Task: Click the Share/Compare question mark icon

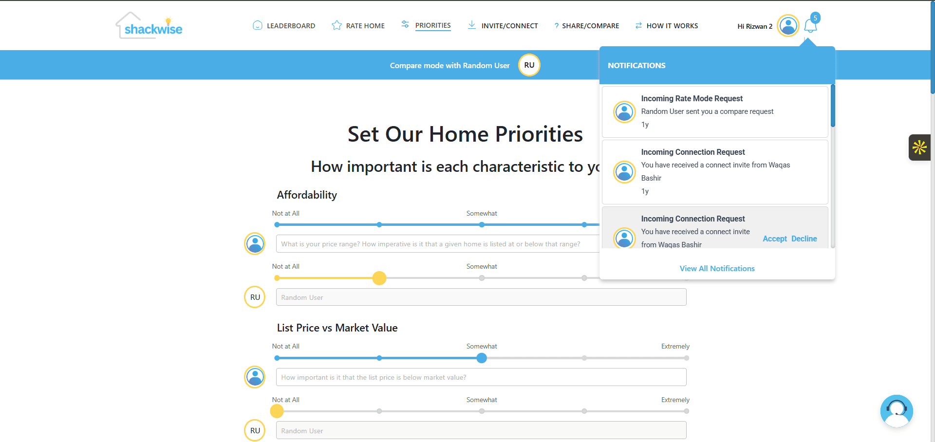Action: coord(556,26)
